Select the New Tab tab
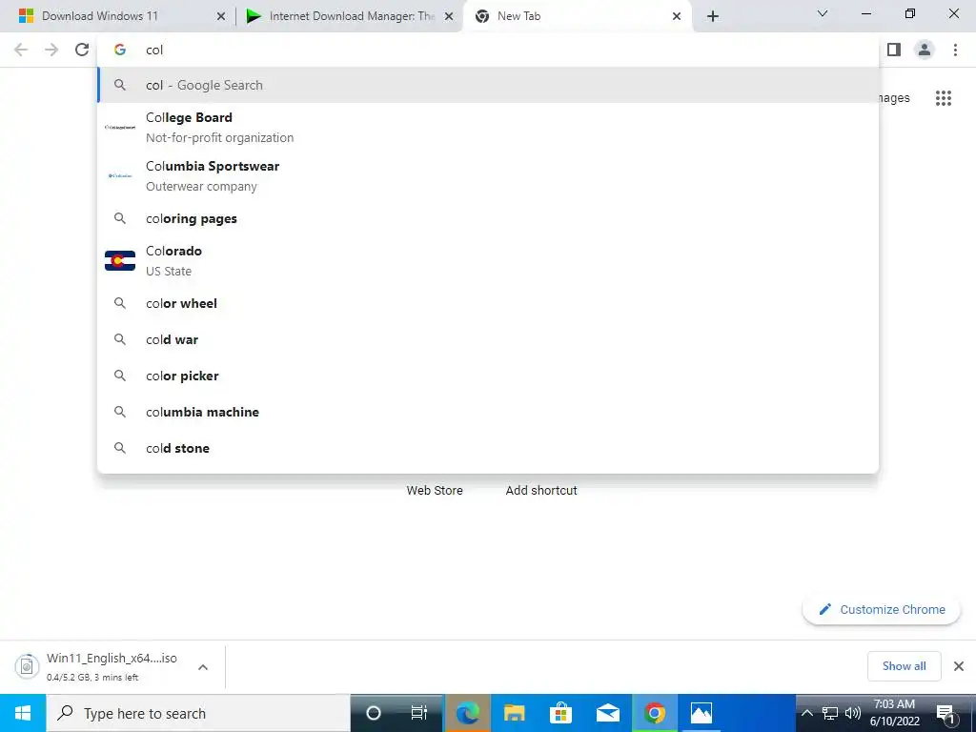The height and width of the screenshot is (732, 976). [578, 16]
